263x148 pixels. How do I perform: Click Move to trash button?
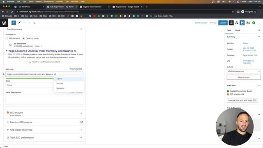244,77
